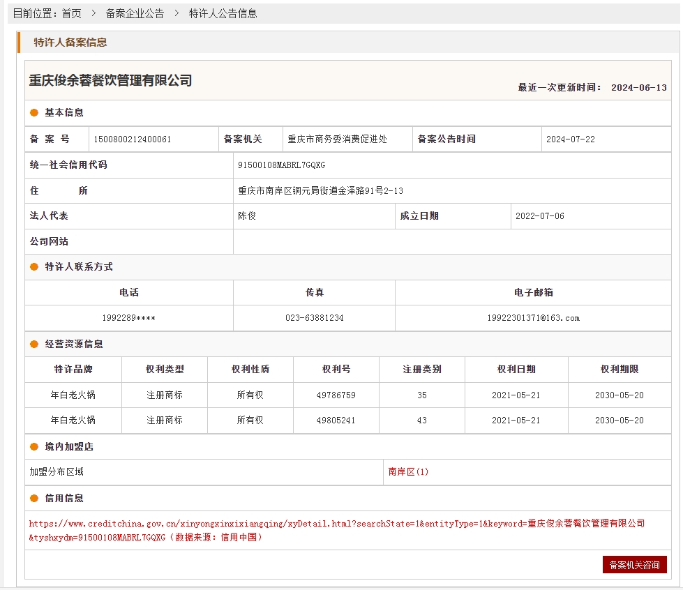
Task: Click the 特许品牌 column header
Action: tap(73, 369)
